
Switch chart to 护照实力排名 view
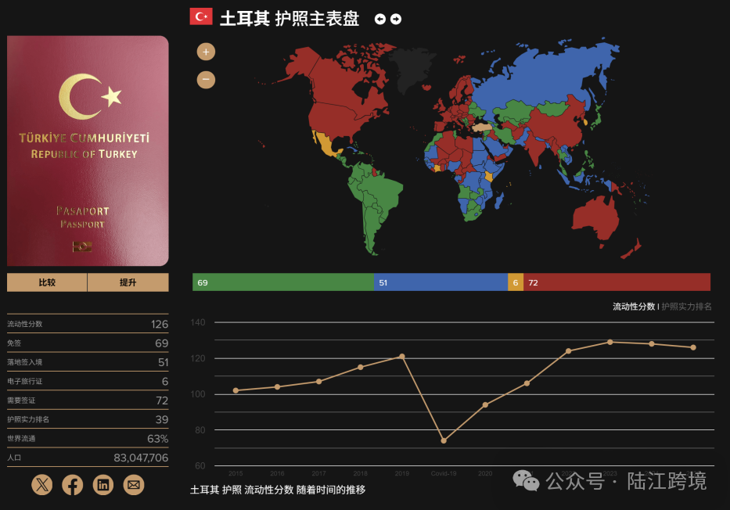[686, 307]
